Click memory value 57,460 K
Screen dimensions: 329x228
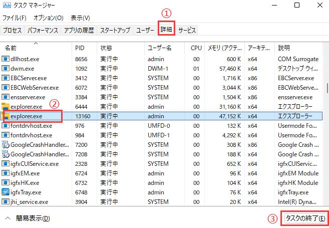(230, 69)
